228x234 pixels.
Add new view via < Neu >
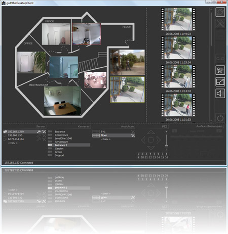coord(106,139)
